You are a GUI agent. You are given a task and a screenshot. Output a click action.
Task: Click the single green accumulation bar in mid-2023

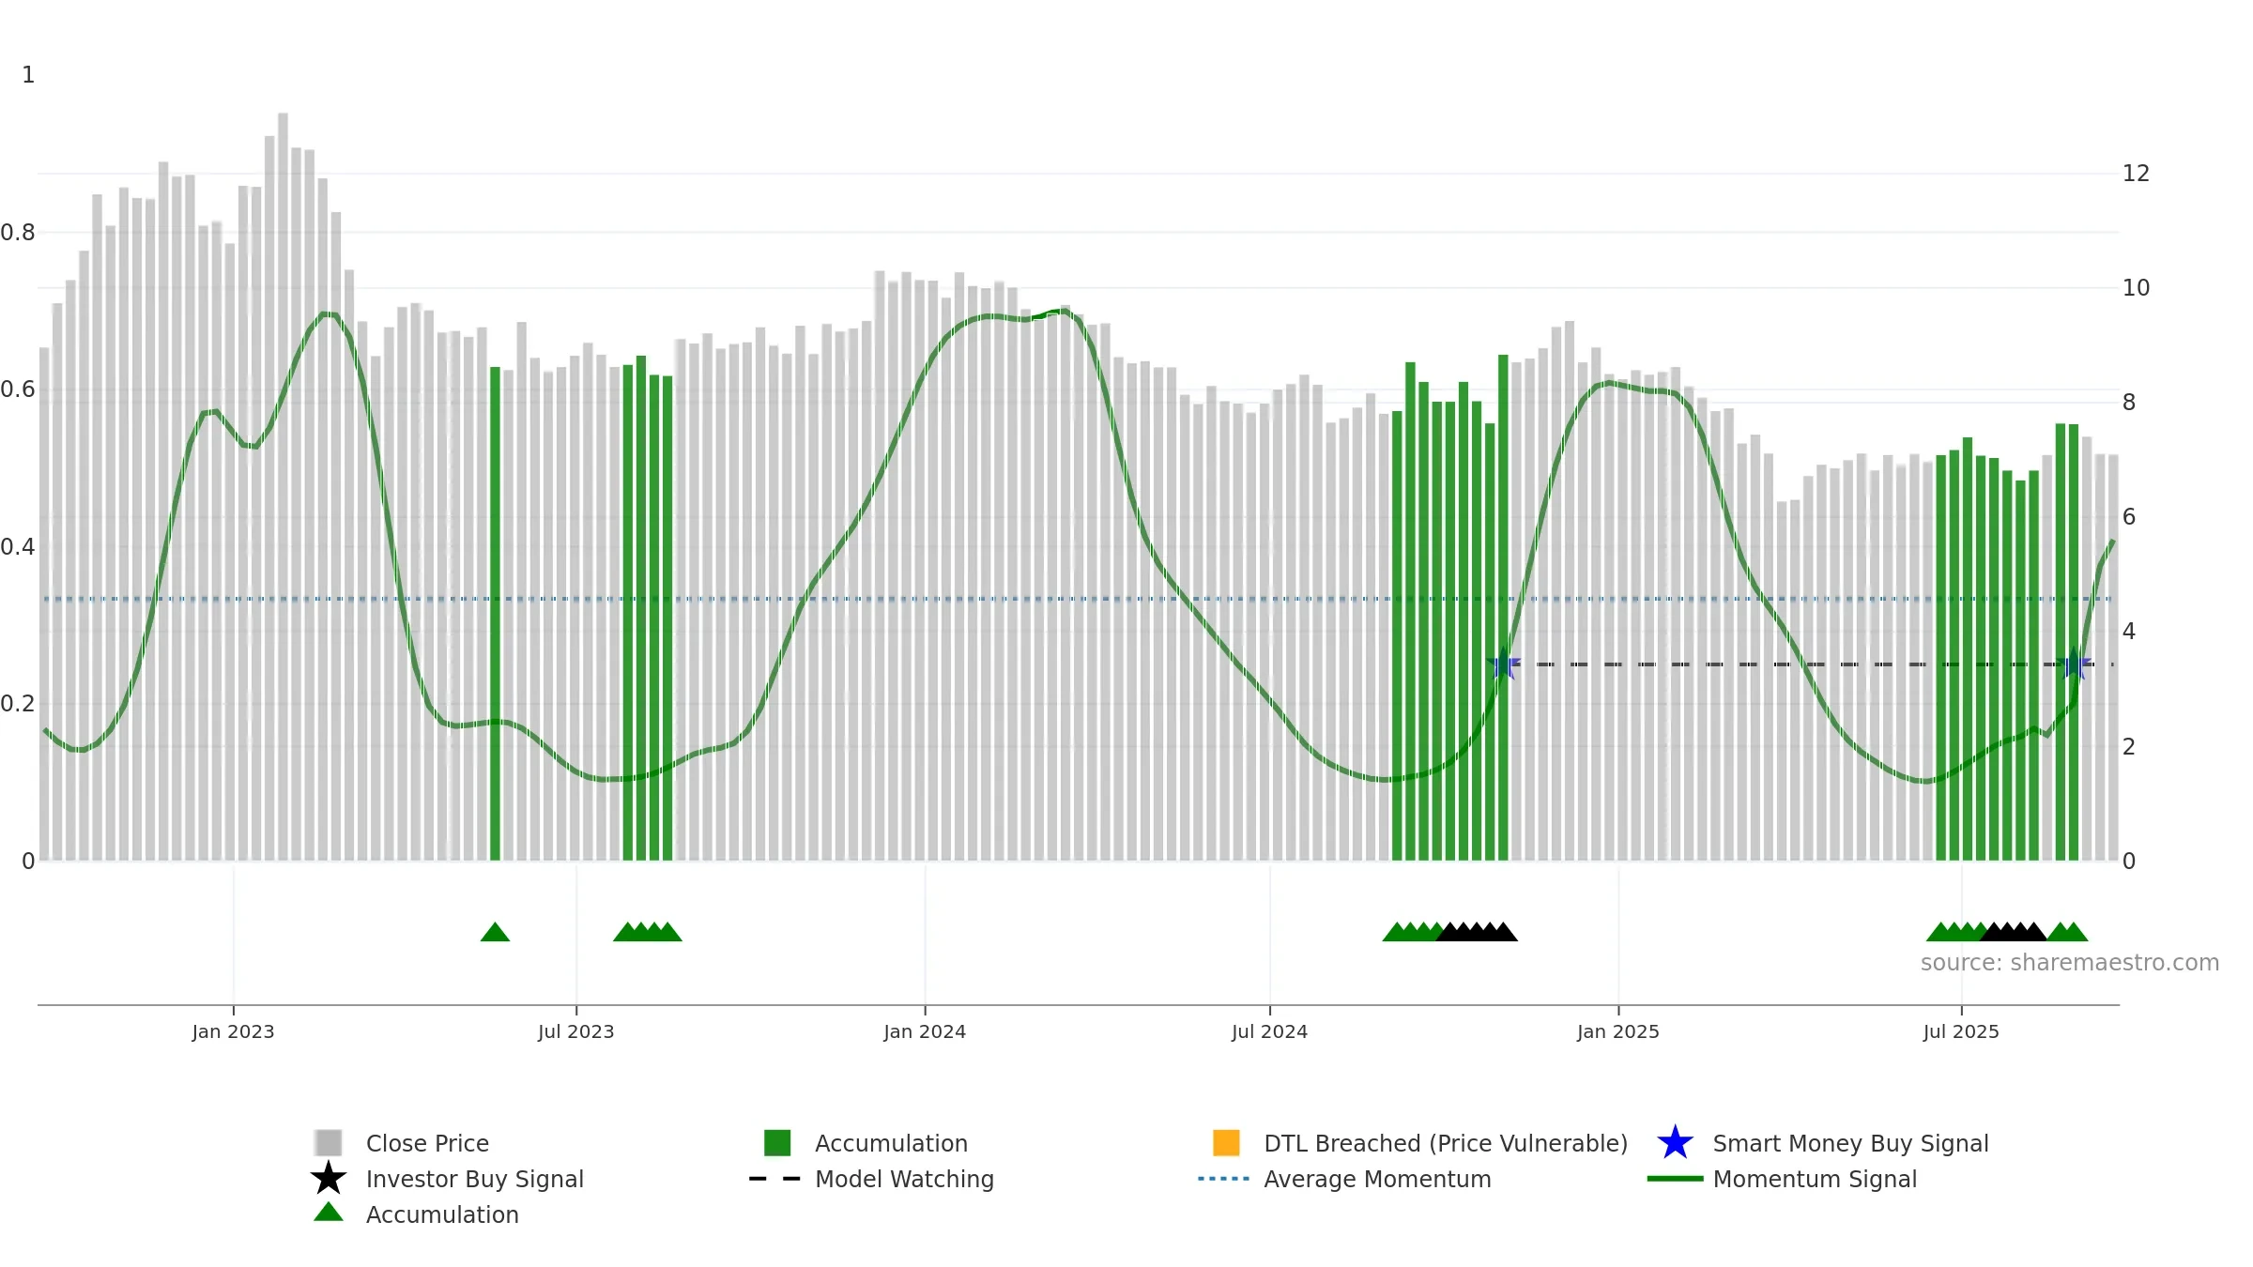coord(495,614)
